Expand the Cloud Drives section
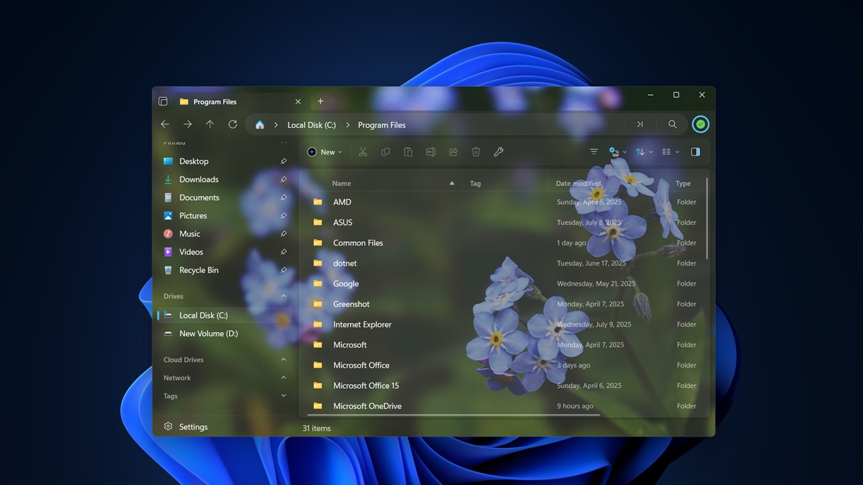The width and height of the screenshot is (863, 485). point(283,359)
